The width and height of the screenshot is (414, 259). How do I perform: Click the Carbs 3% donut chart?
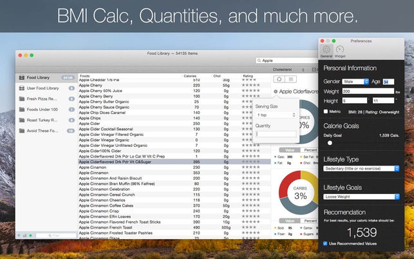coord(299,193)
